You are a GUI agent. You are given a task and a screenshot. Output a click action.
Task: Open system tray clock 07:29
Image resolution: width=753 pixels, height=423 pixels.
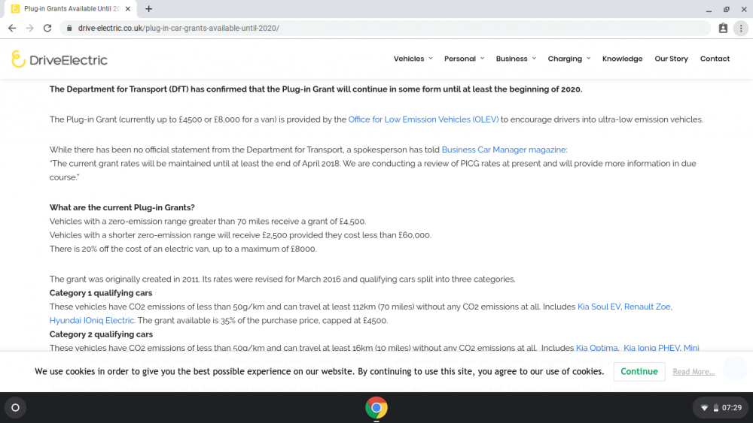[732, 408]
